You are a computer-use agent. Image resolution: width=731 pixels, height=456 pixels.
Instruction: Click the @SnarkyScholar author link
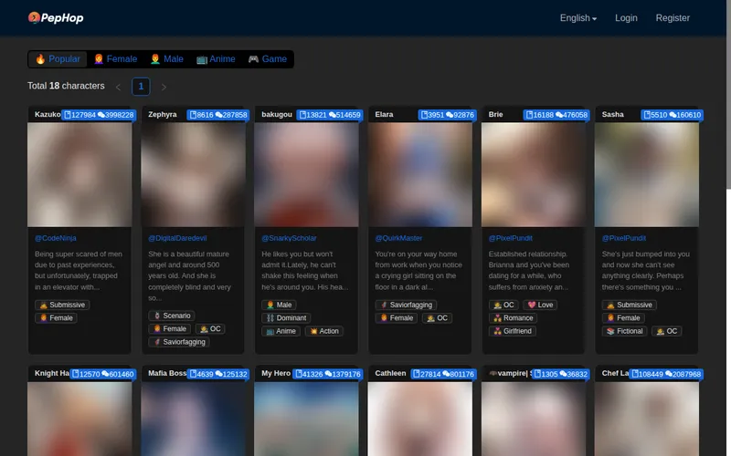tap(289, 238)
